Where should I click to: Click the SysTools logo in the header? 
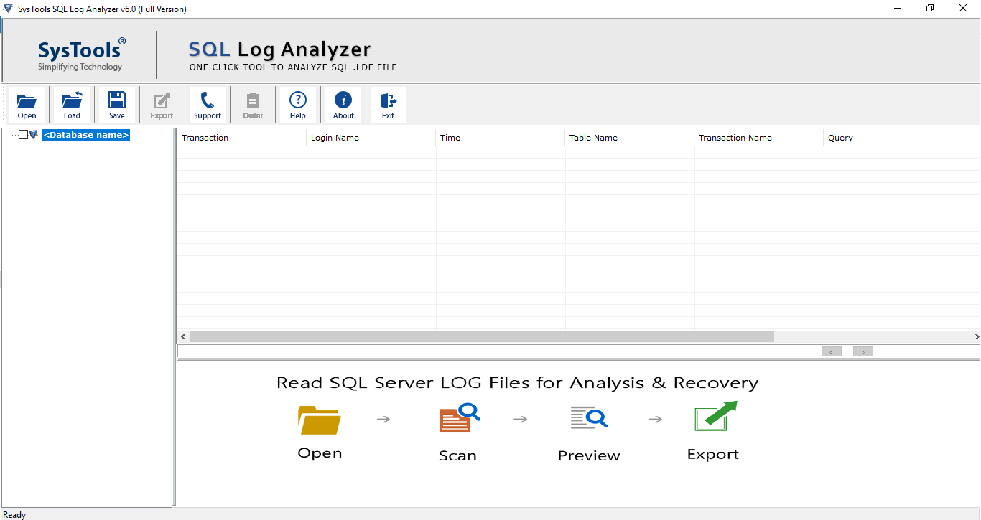pyautogui.click(x=80, y=55)
